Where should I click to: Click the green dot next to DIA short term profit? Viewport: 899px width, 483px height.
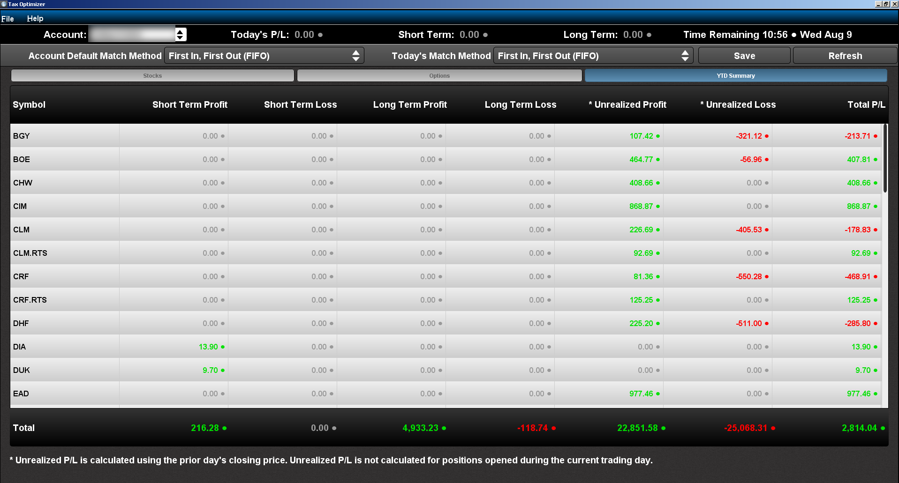223,347
